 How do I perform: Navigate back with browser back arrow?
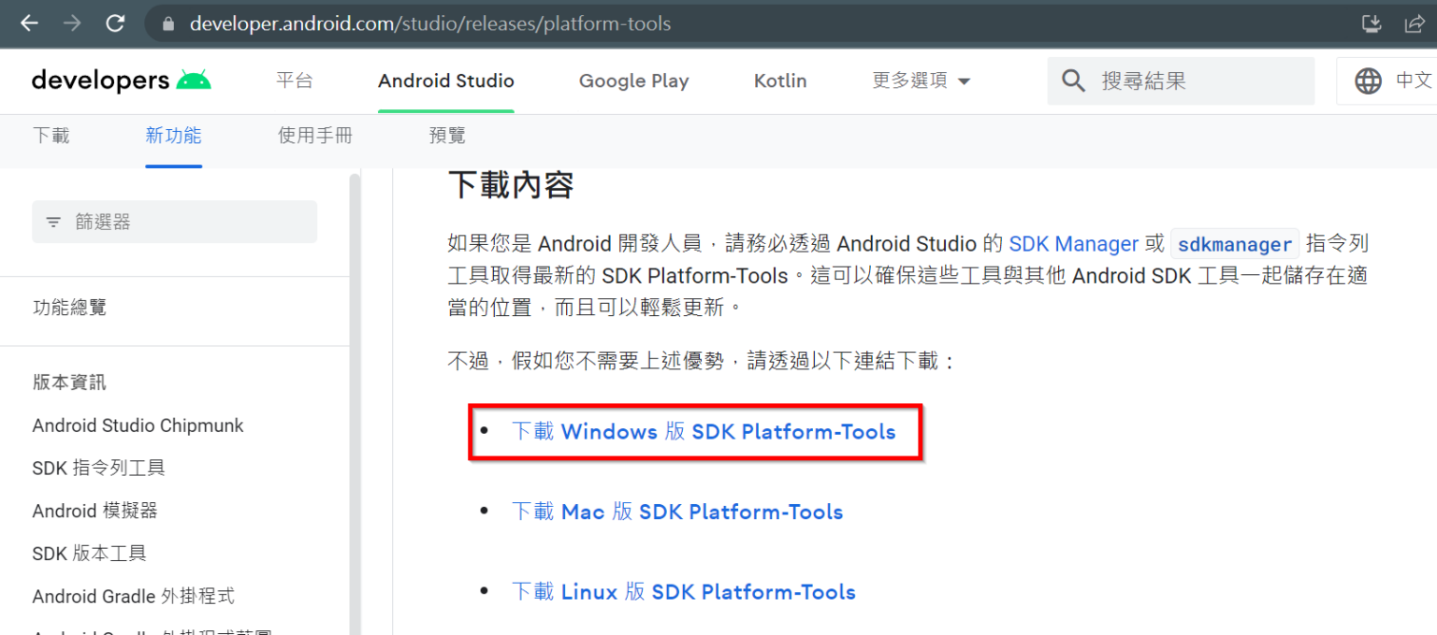29,23
